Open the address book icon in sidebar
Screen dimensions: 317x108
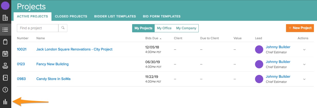coord(5,78)
